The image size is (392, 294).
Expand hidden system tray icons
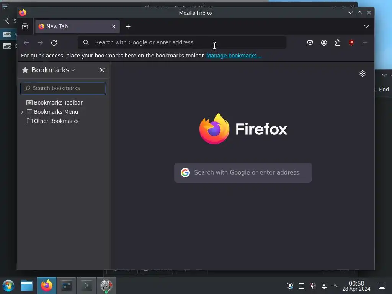coord(335,286)
